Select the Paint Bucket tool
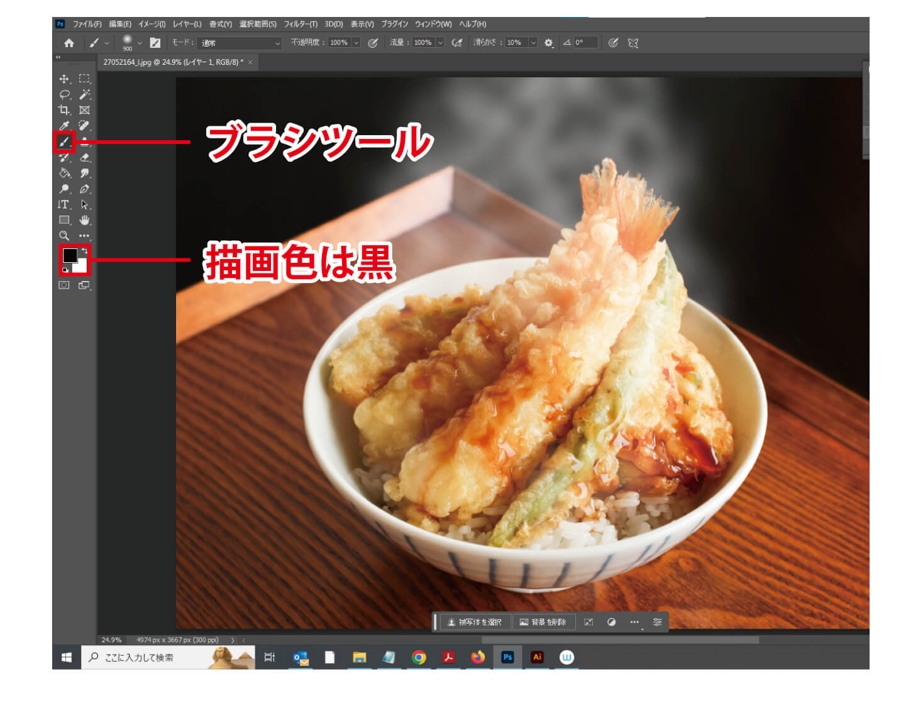Viewport: 918px width, 713px height. (x=64, y=173)
